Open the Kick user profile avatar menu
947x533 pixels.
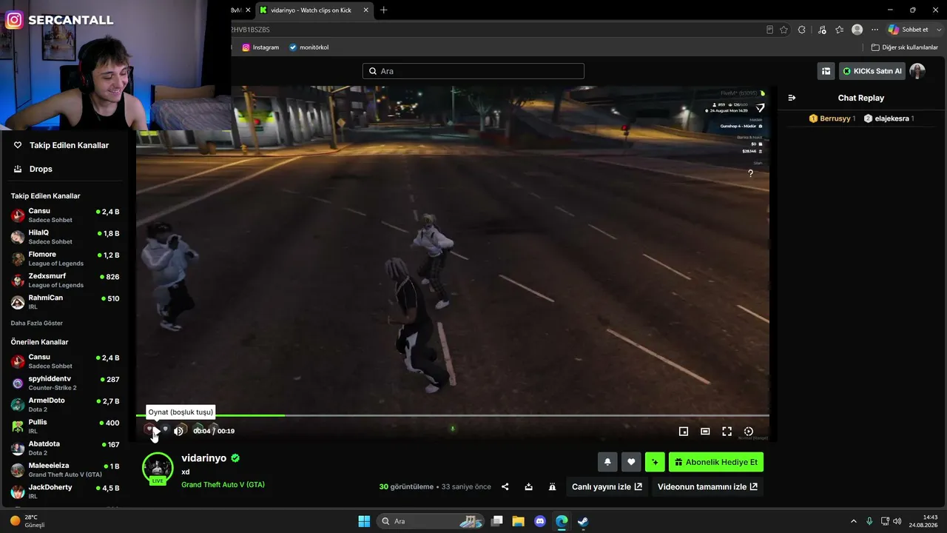pyautogui.click(x=917, y=71)
